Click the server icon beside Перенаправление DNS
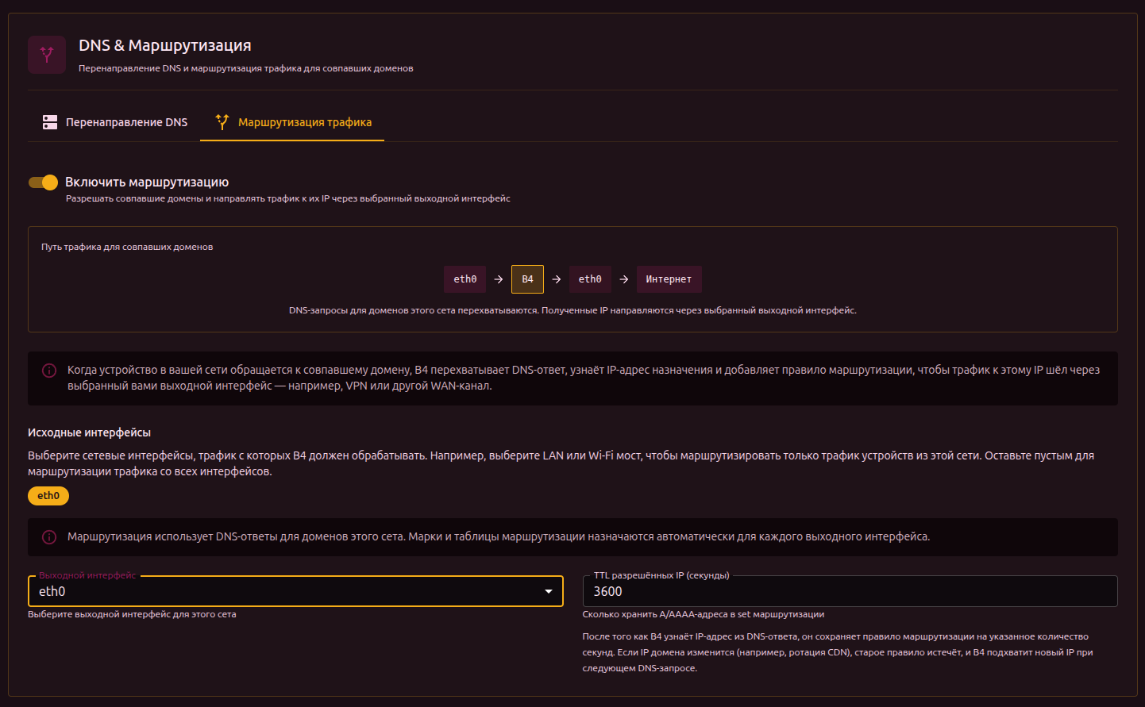Image resolution: width=1145 pixels, height=707 pixels. 50,122
